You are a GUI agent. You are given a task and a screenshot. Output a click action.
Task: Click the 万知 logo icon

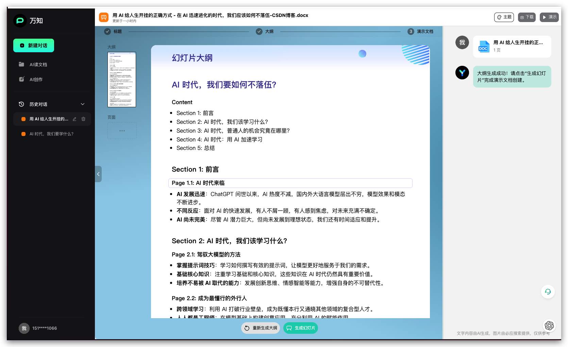coord(20,21)
